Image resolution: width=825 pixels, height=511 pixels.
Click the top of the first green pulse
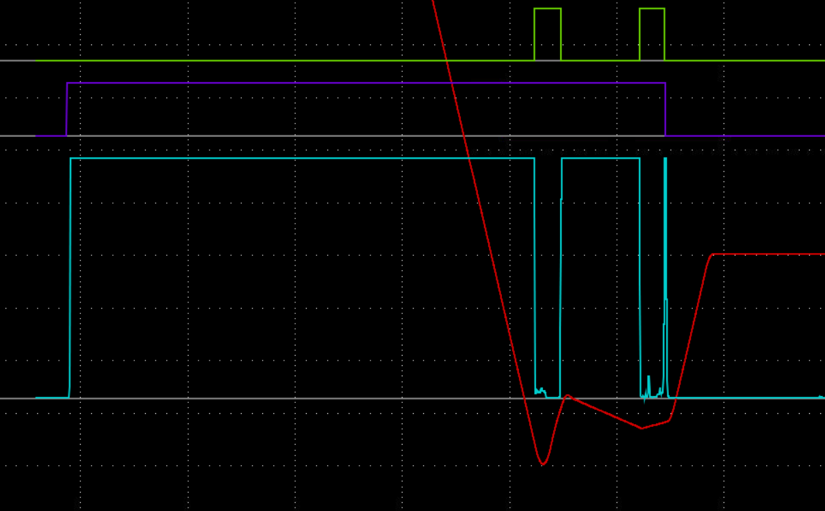click(x=547, y=9)
